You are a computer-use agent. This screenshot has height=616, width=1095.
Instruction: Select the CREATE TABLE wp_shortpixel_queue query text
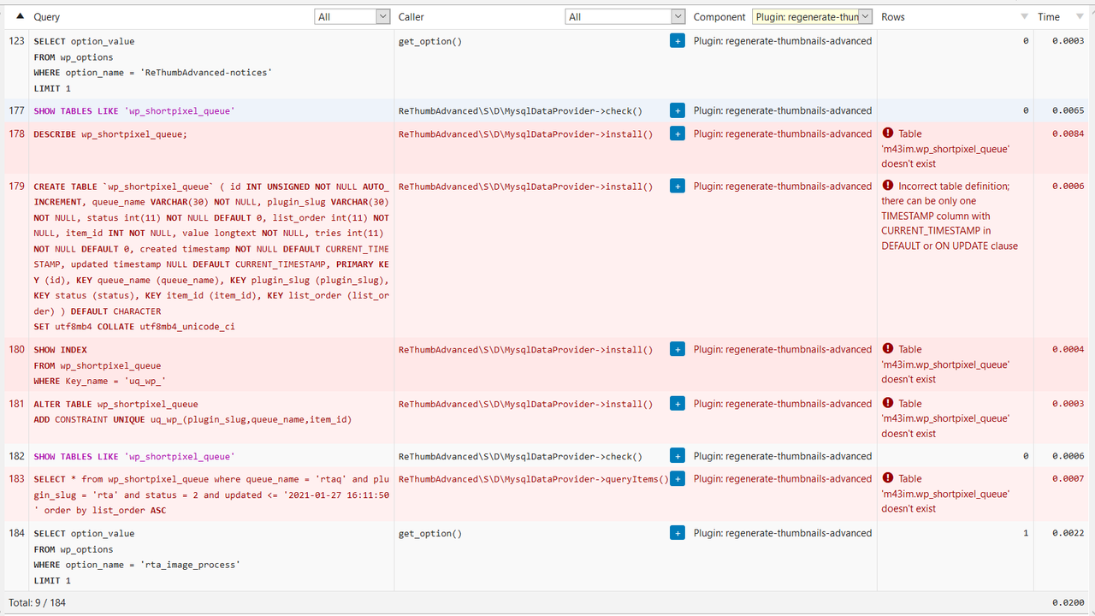click(x=211, y=257)
